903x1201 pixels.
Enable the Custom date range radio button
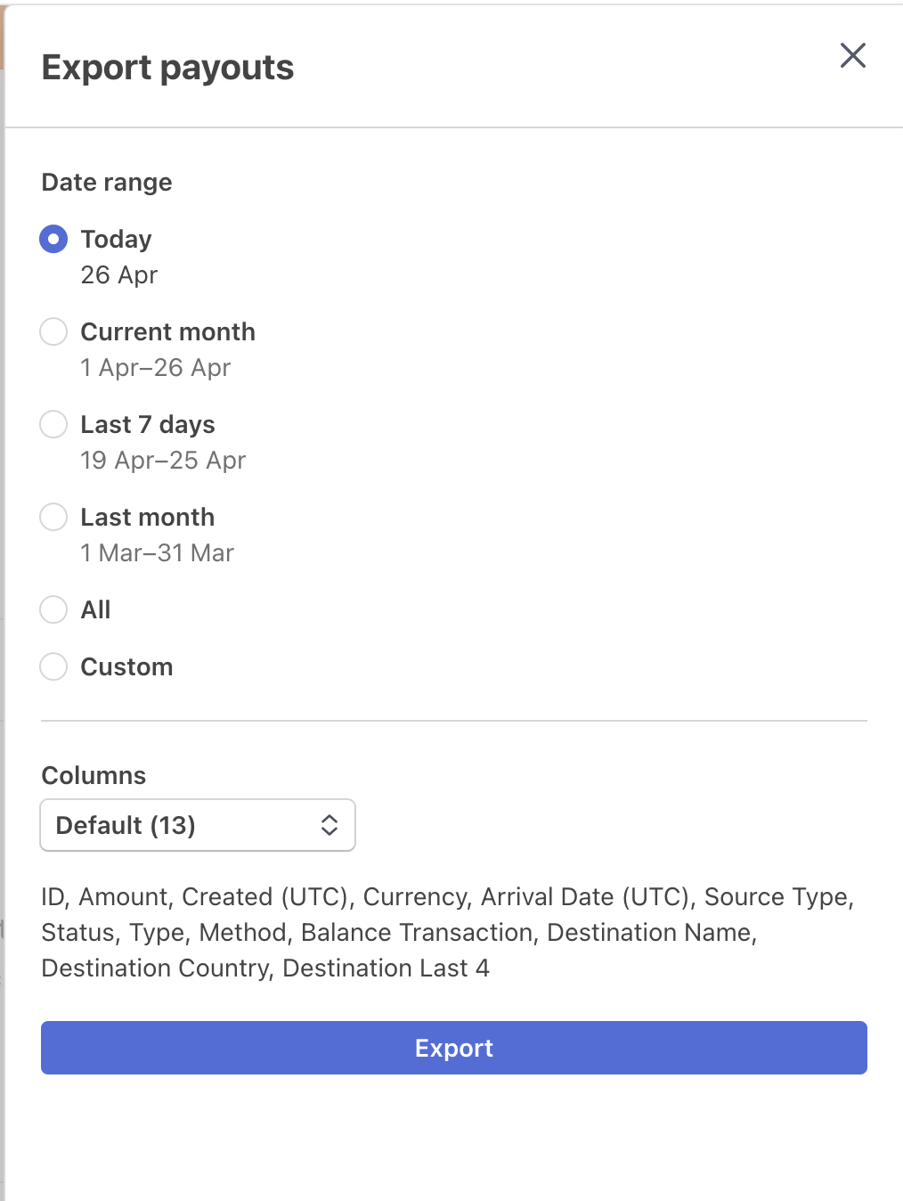[53, 666]
